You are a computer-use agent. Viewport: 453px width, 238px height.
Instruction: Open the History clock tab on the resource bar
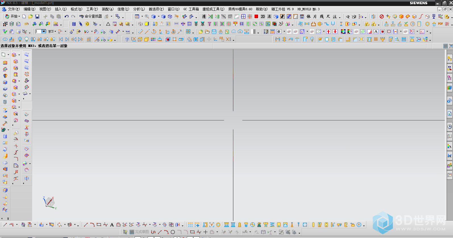[450, 127]
